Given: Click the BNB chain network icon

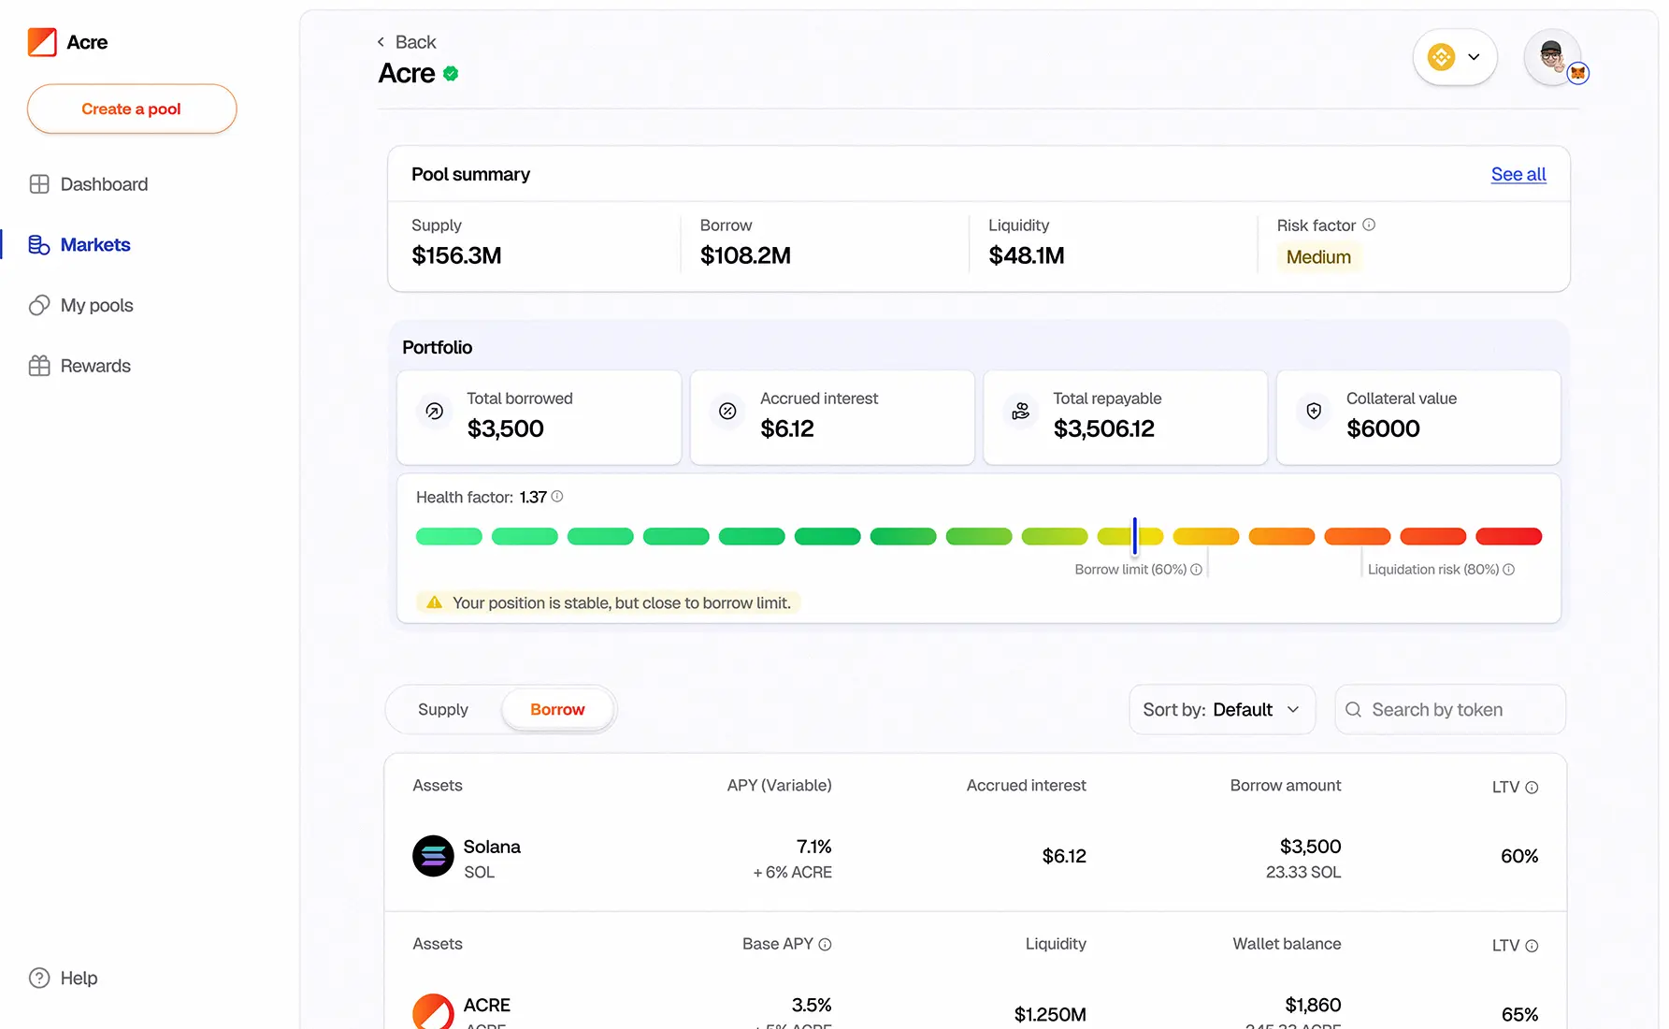Looking at the screenshot, I should click(x=1441, y=57).
